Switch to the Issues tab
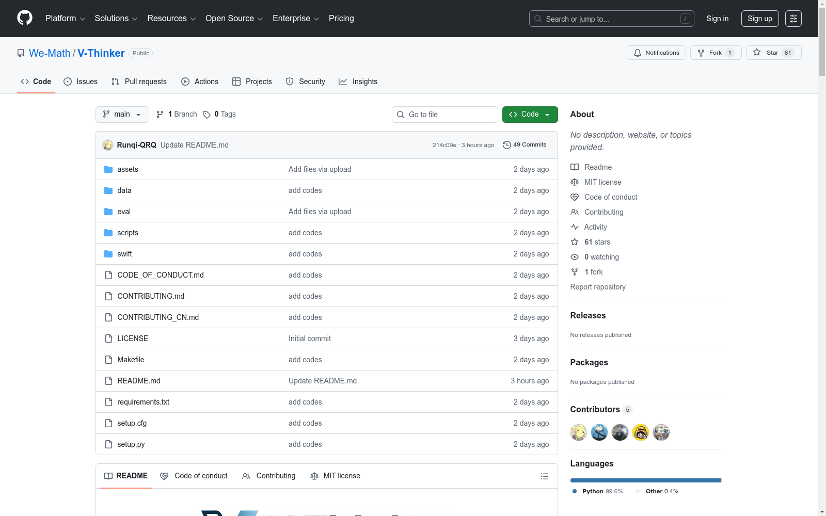Image resolution: width=826 pixels, height=516 pixels. 81,82
